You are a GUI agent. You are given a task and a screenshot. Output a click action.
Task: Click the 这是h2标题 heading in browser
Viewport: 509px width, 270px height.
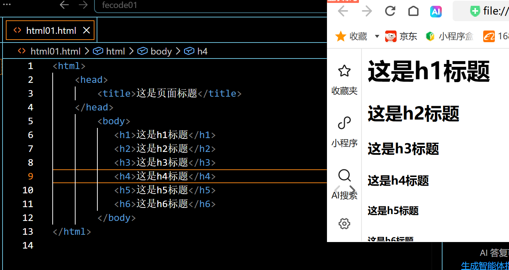point(413,114)
